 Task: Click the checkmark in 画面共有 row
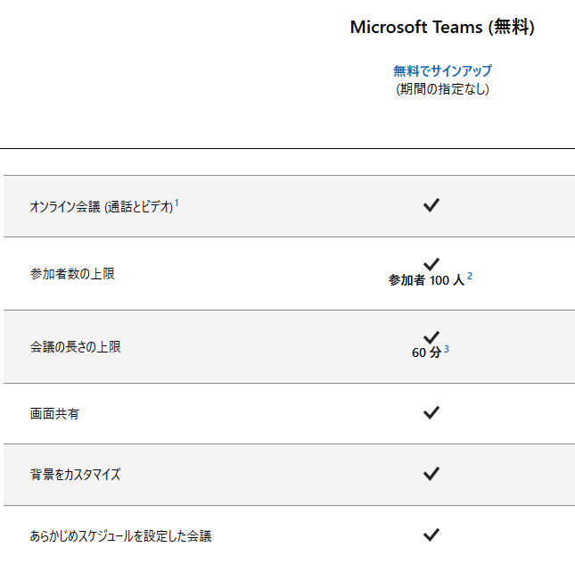pos(431,412)
